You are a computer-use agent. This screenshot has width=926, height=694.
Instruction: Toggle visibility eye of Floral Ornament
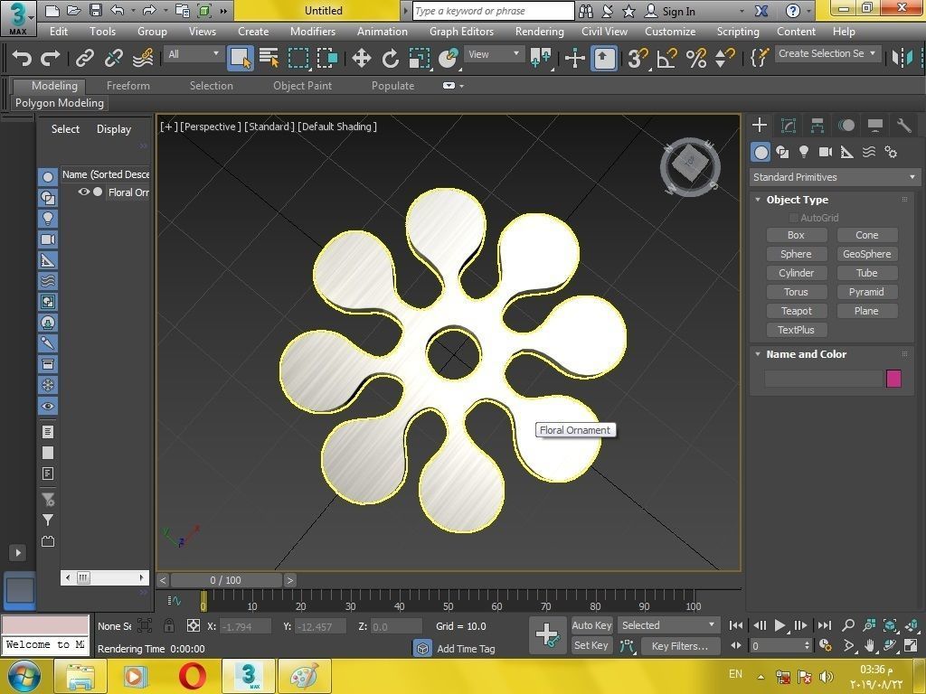tap(84, 192)
